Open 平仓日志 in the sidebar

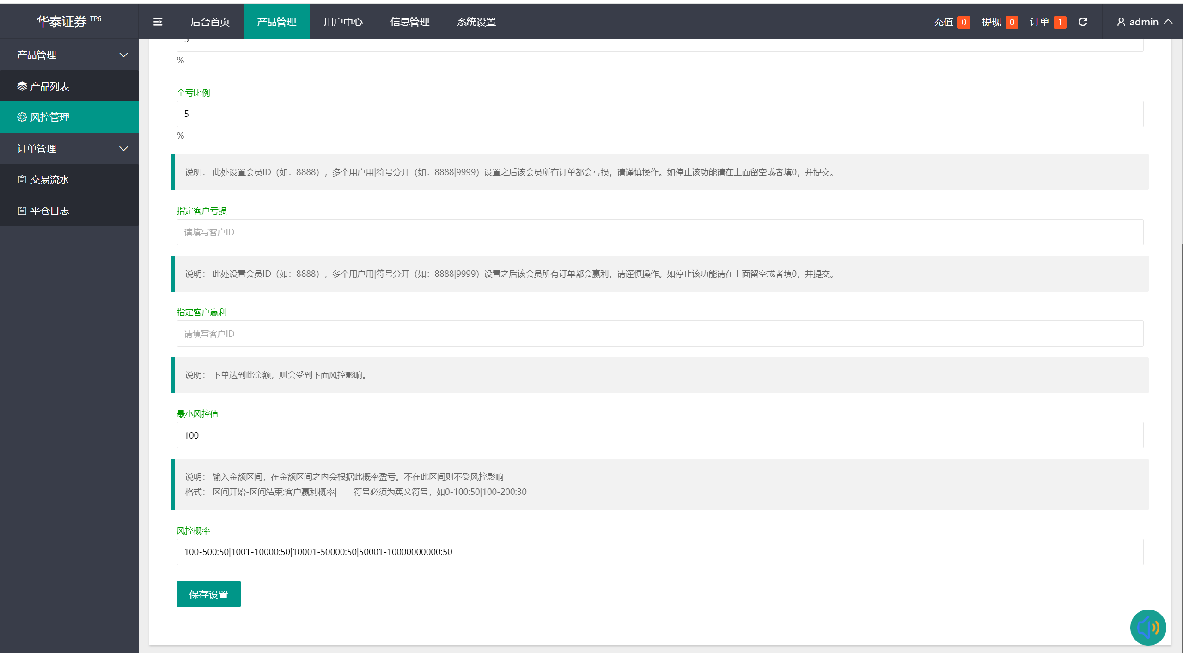[69, 211]
